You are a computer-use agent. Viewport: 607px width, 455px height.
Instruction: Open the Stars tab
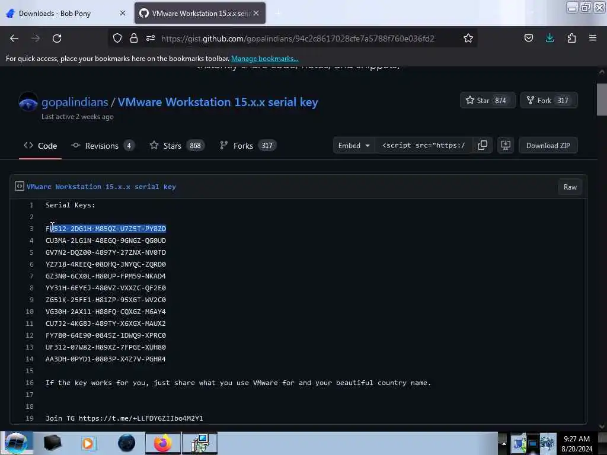pos(177,146)
